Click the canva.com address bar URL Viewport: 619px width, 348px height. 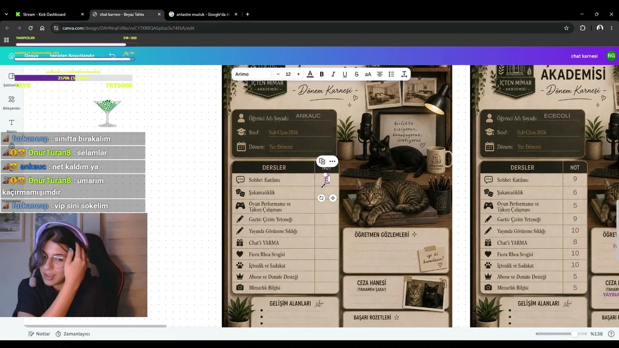[129, 28]
